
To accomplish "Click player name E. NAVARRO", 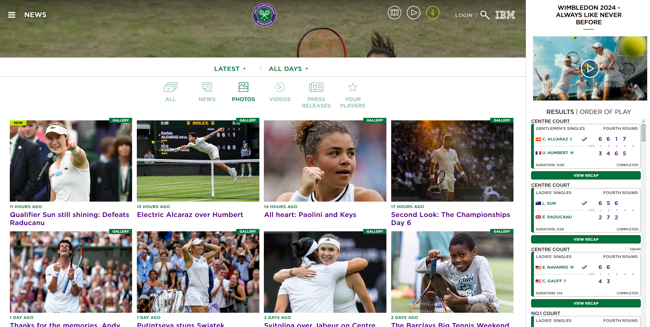I will tap(555, 267).
